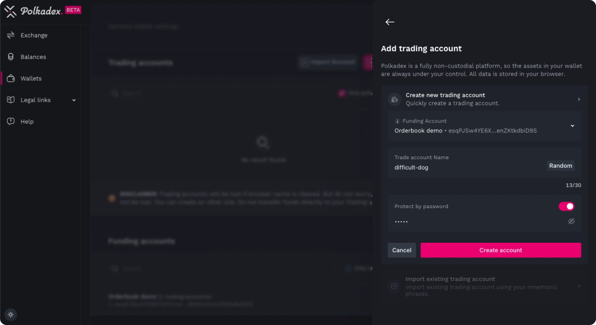The height and width of the screenshot is (325, 596).
Task: Click the Trade account Name field
Action: coord(465,167)
